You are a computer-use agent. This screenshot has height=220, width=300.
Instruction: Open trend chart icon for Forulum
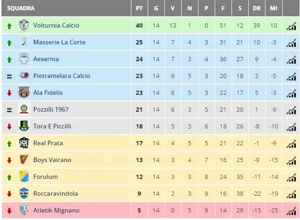[x=291, y=178]
